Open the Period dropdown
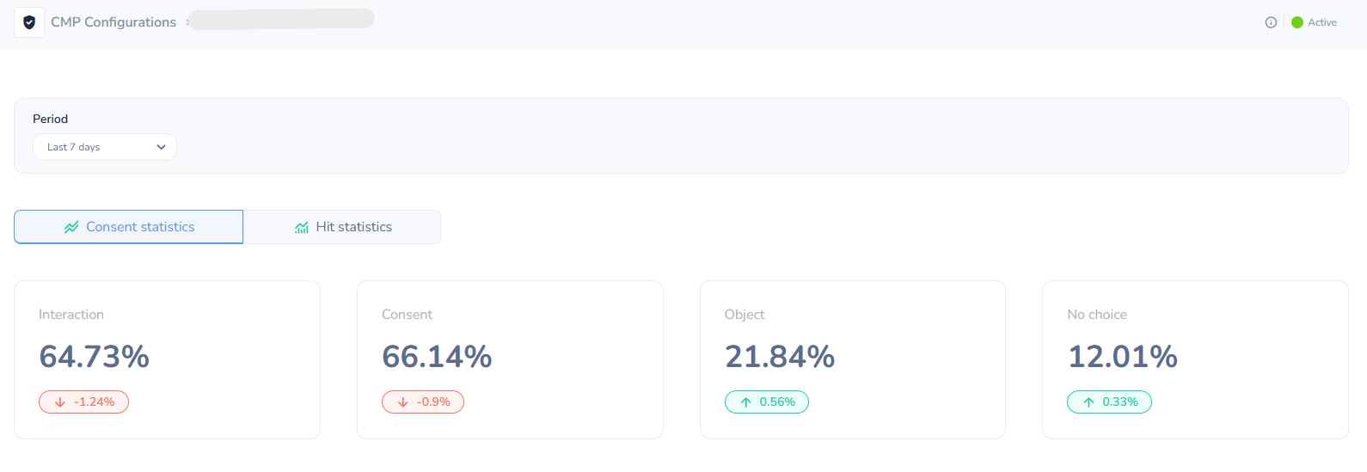The height and width of the screenshot is (472, 1367). point(104,147)
